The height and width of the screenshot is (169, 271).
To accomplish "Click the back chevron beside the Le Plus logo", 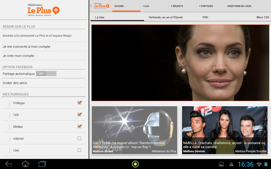I will (x=91, y=6).
